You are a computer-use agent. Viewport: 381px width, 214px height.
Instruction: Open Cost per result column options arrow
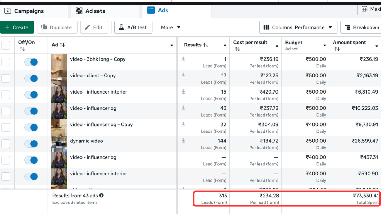pyautogui.click(x=277, y=46)
